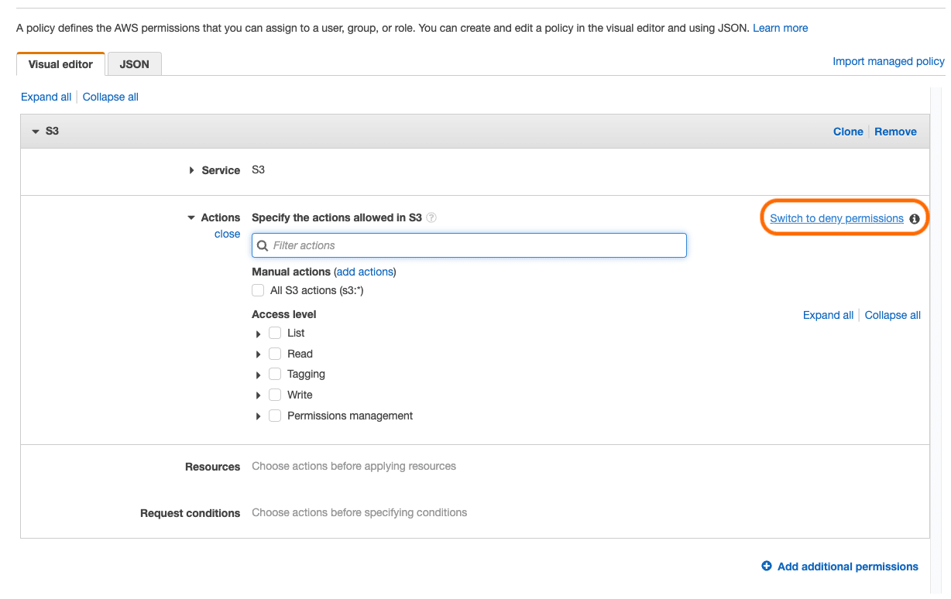
Task: Open the help tooltip next to actions heading
Action: 431,217
